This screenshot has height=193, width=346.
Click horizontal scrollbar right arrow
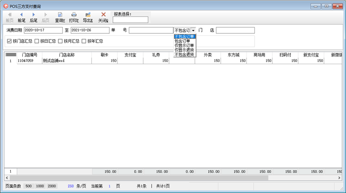click(339, 178)
